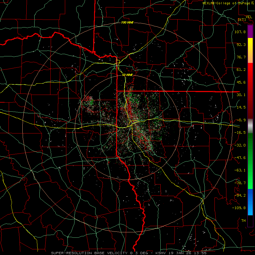Click the 100 NMI range ring label

click(x=127, y=22)
